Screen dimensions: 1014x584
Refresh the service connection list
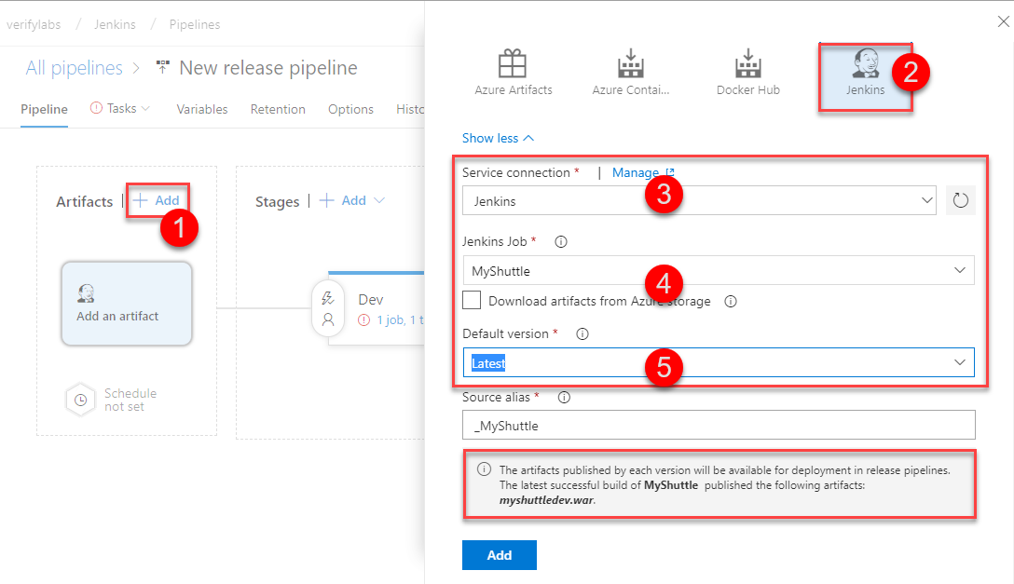(x=960, y=200)
